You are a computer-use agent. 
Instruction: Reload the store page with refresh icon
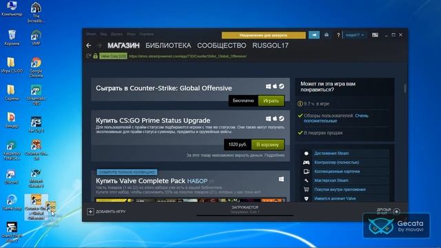89,56
